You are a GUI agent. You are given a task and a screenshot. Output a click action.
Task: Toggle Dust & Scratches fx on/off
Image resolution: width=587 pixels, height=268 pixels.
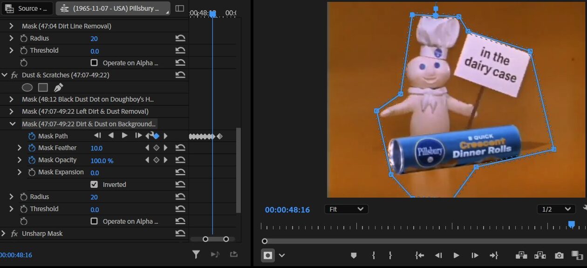pyautogui.click(x=14, y=75)
